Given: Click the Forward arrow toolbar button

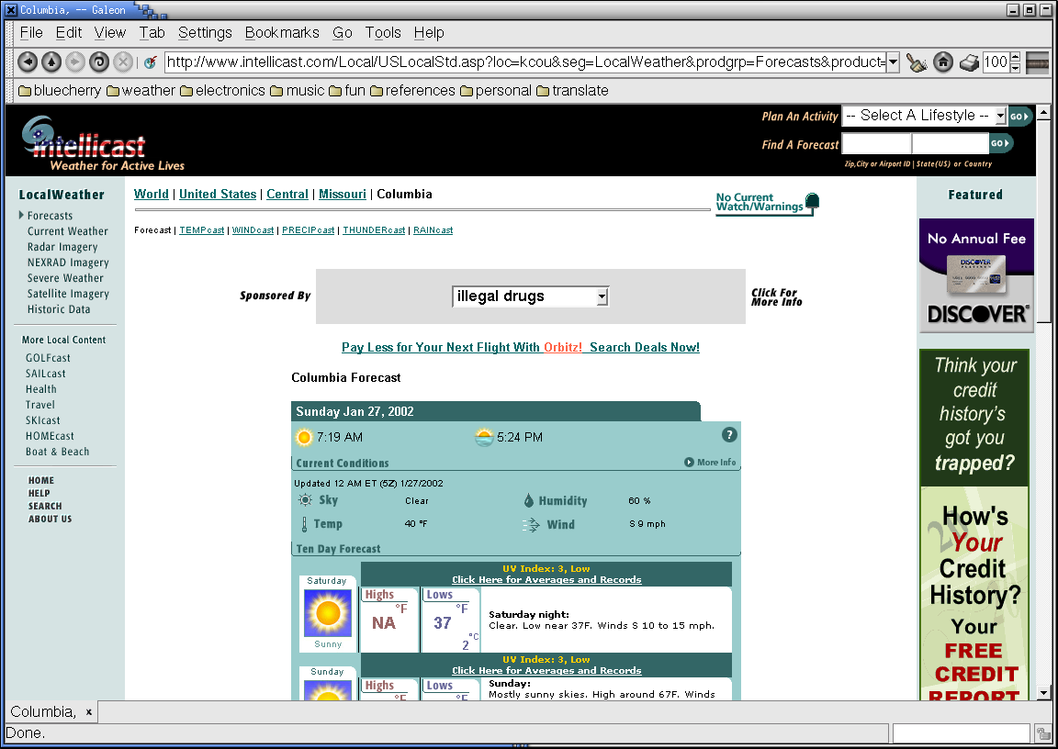Looking at the screenshot, I should 75,62.
